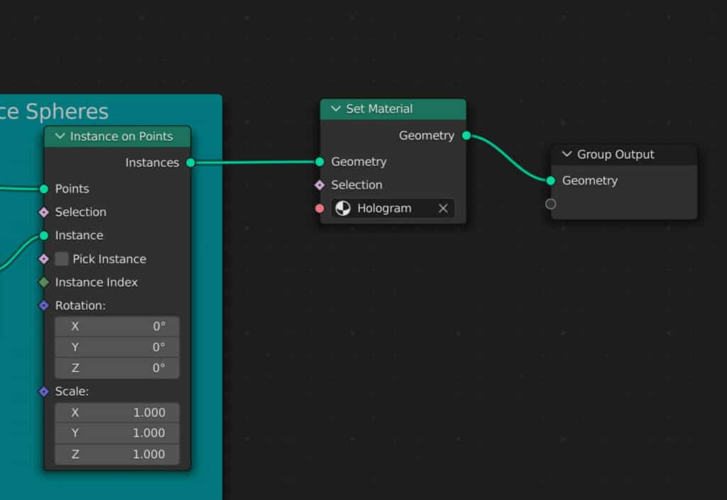
Task: Select the Scale X value field
Action: [117, 413]
